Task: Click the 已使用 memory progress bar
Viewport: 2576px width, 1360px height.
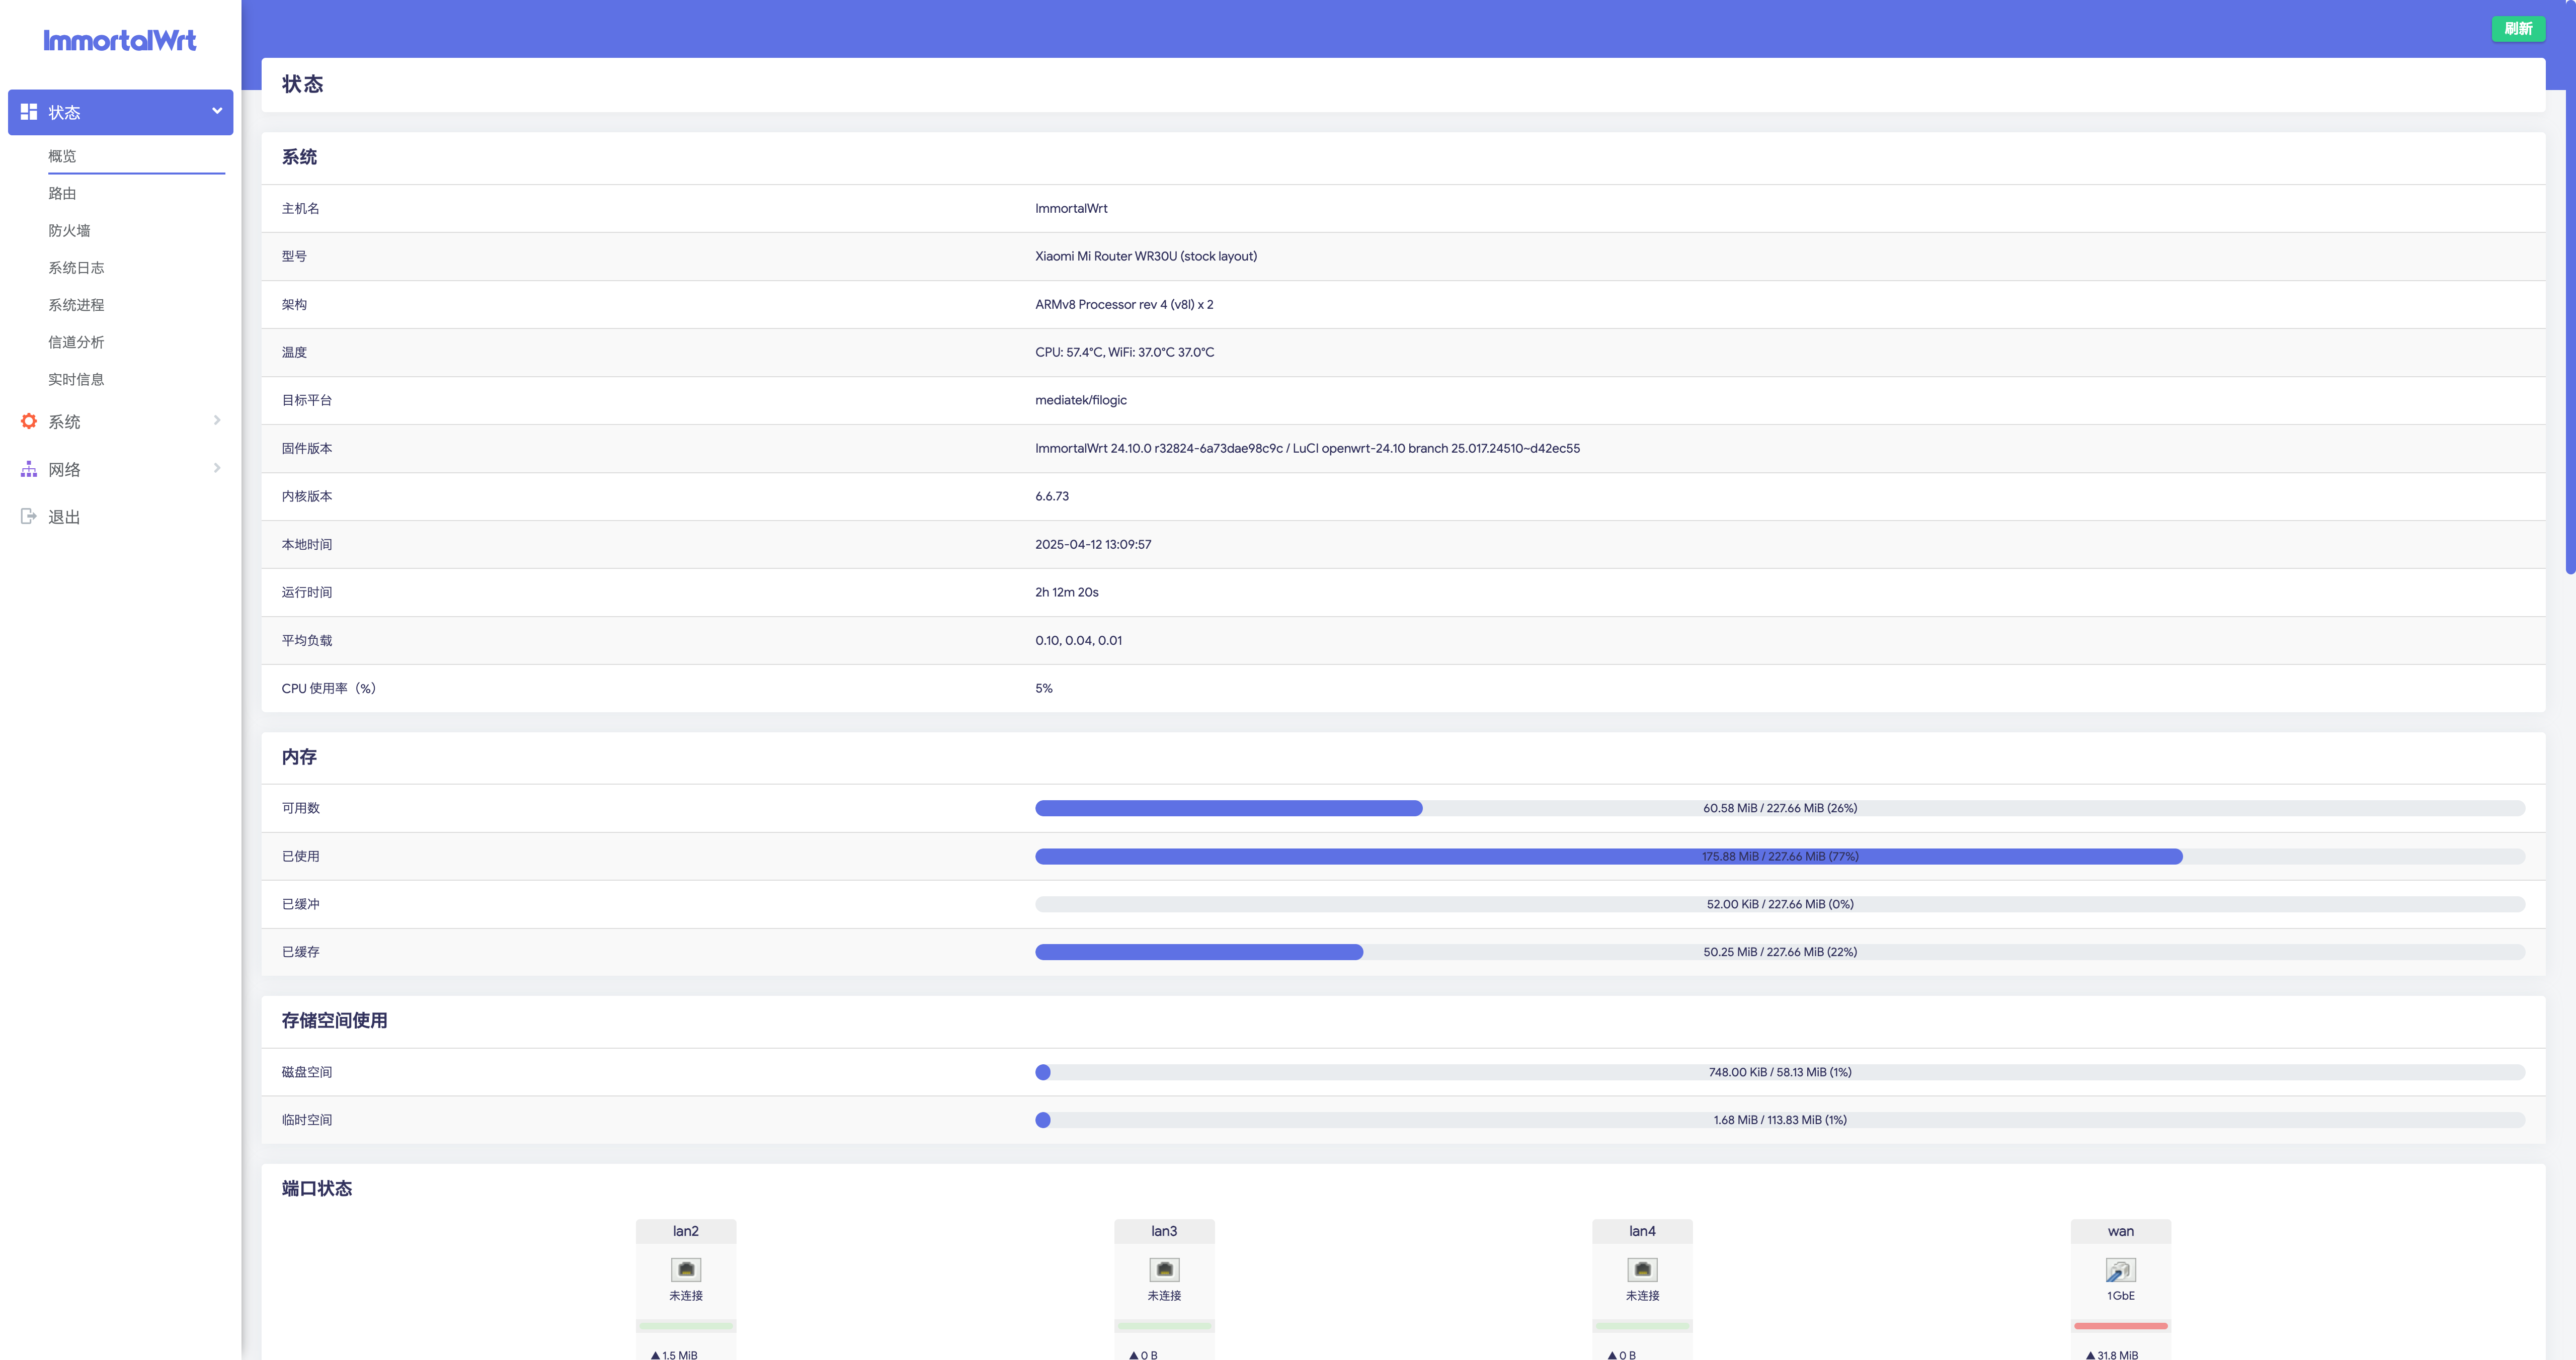Action: tap(1779, 856)
